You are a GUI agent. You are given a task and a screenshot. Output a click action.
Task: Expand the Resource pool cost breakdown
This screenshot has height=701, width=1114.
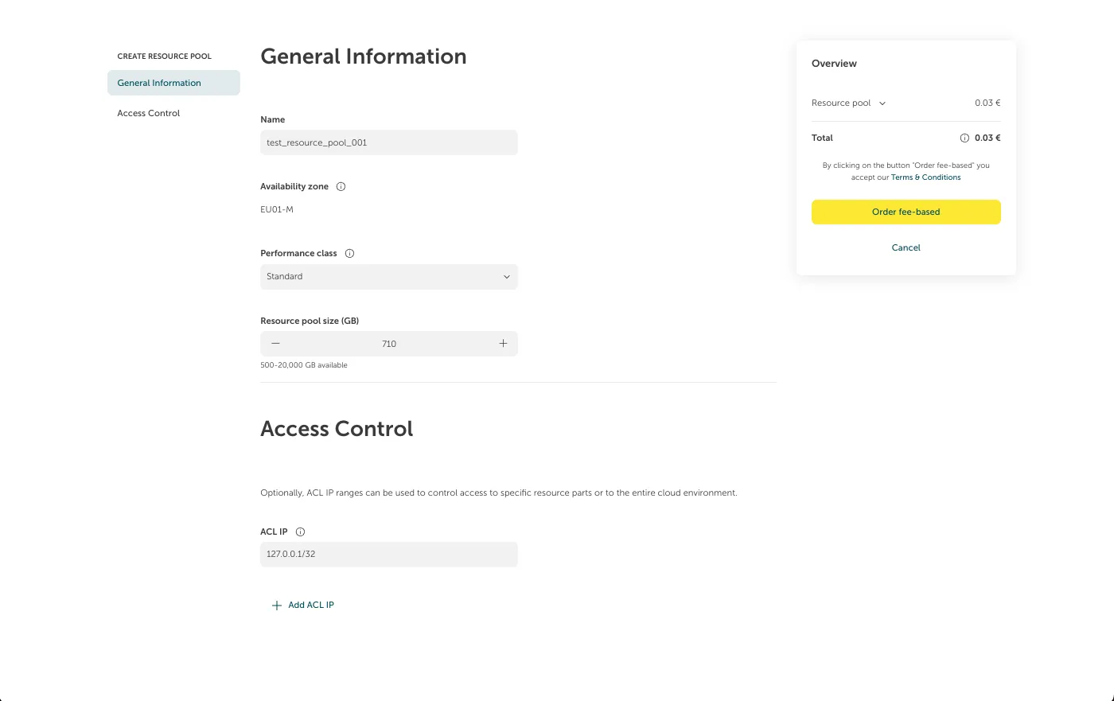coord(882,103)
